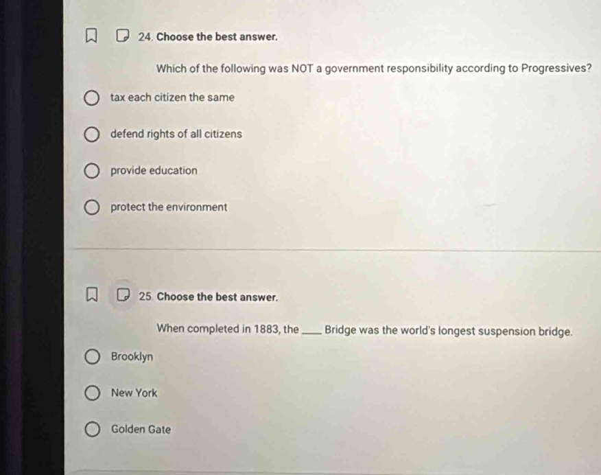Image resolution: width=601 pixels, height=475 pixels.
Task: Pick the Golden Gate radio button
Action: pyautogui.click(x=92, y=430)
